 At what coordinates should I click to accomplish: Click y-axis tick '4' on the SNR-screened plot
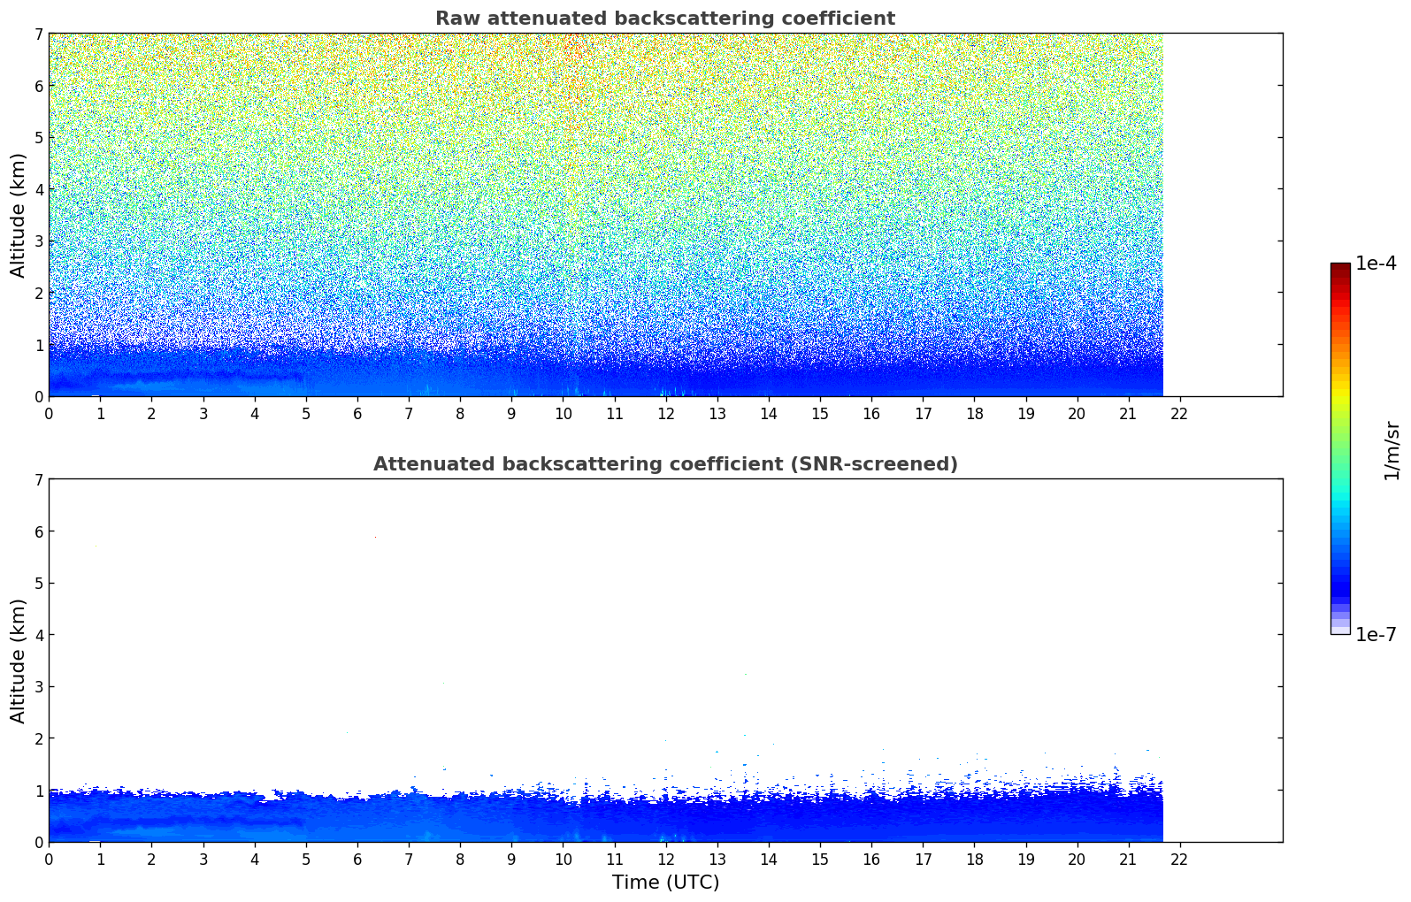39,635
